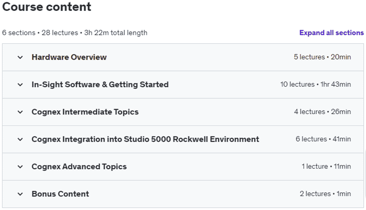Expand the Cognex Integration into Studio 5000 chevron
Viewport: 366px width, 210px height.
tap(20, 139)
